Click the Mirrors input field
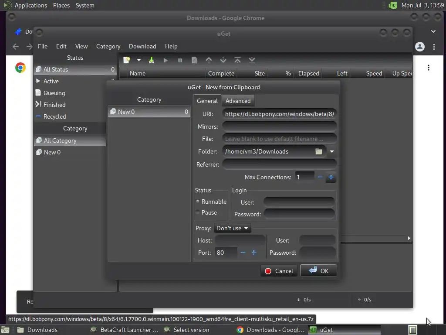This screenshot has width=446, height=335. pos(279,126)
